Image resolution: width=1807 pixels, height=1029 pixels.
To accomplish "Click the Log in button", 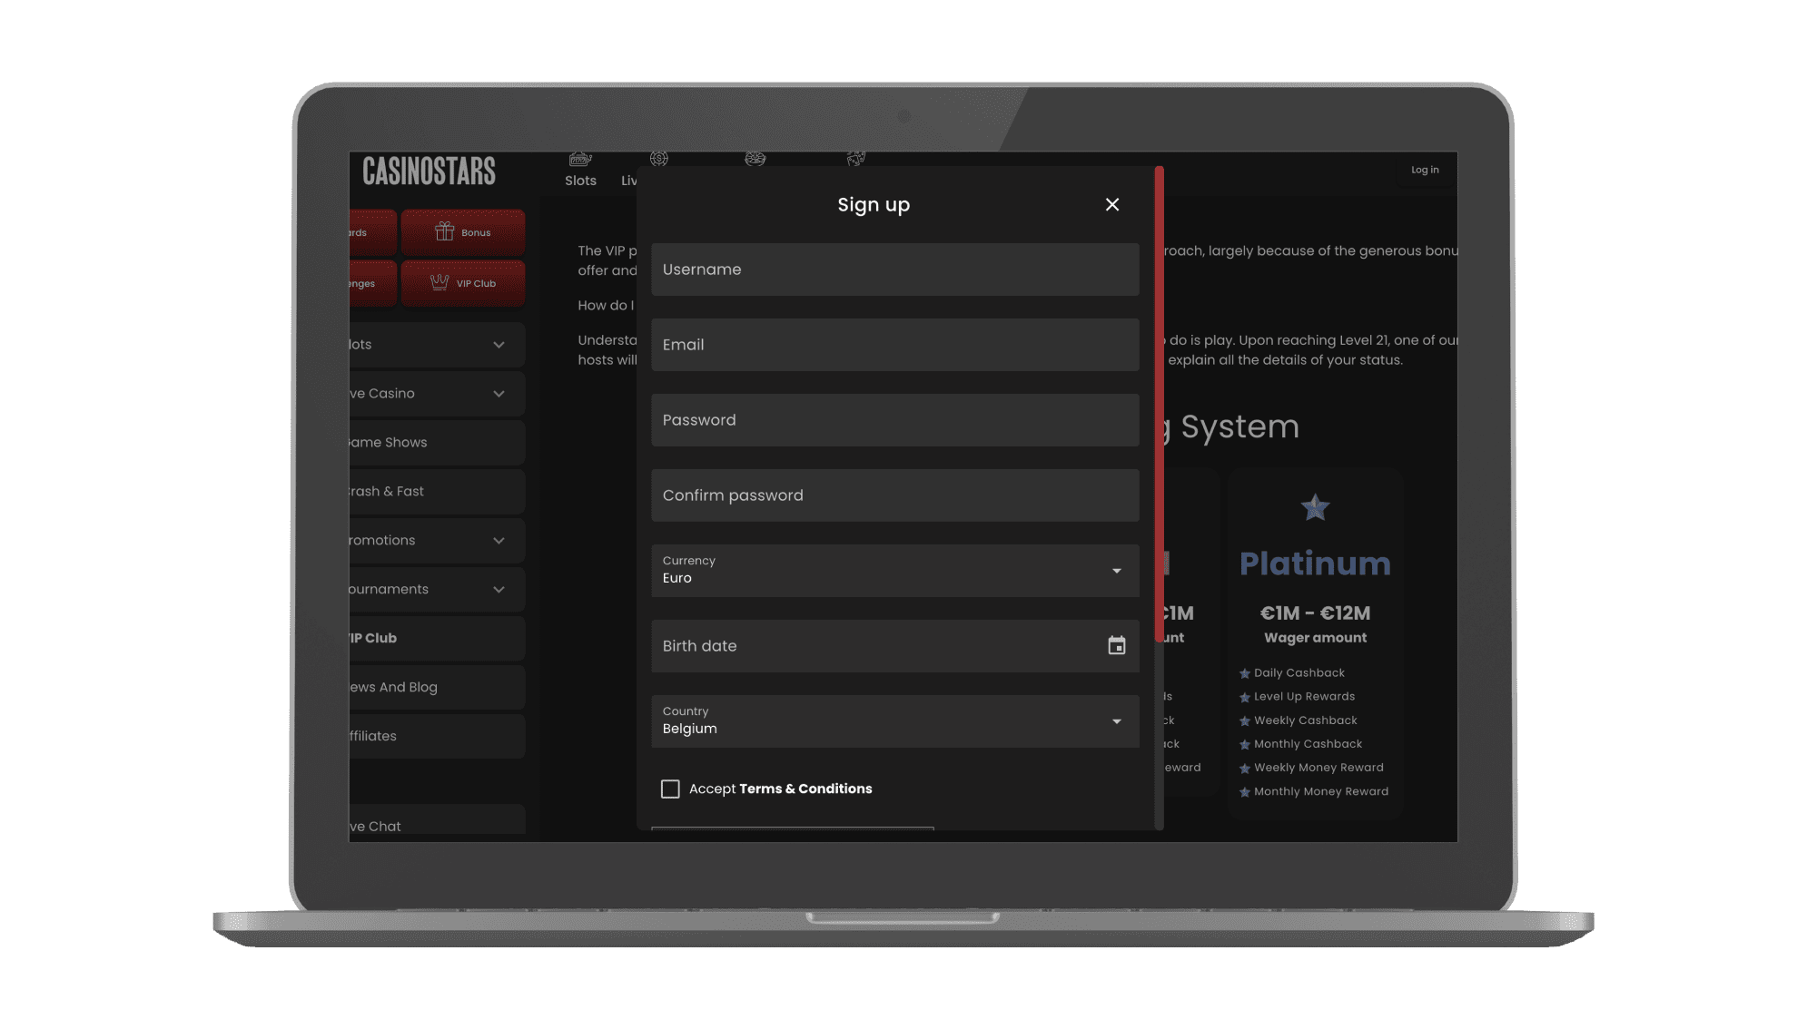I will (x=1425, y=171).
